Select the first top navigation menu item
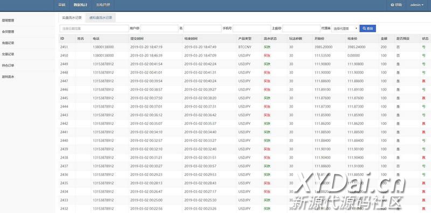 pyautogui.click(x=62, y=5)
